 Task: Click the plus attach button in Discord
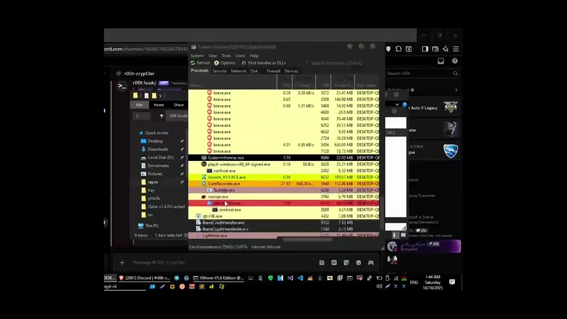pos(122,262)
